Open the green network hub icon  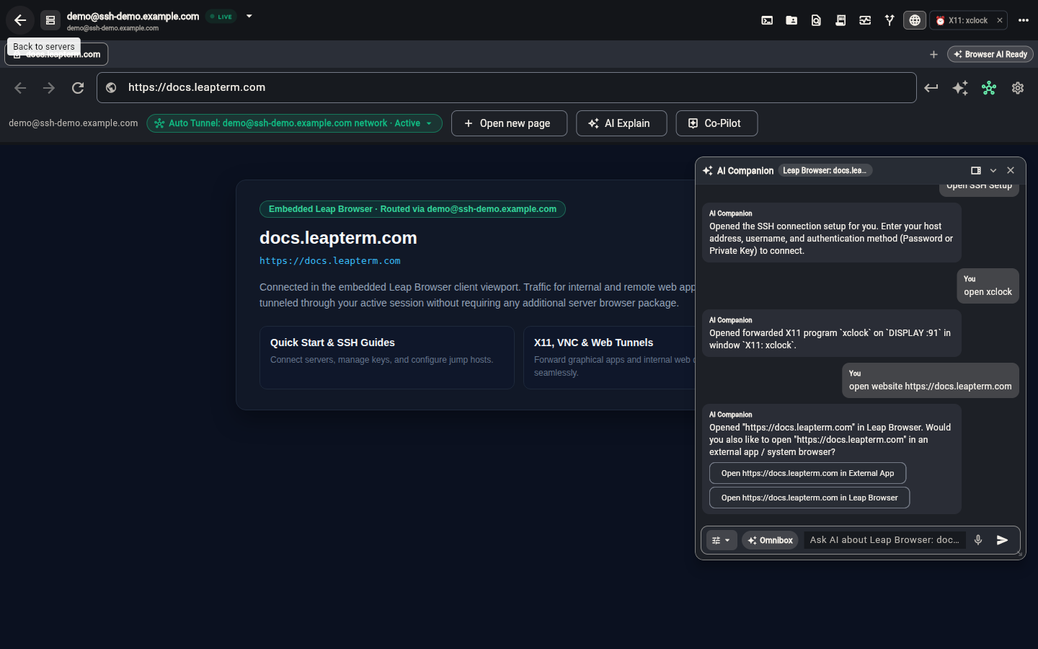coord(989,88)
